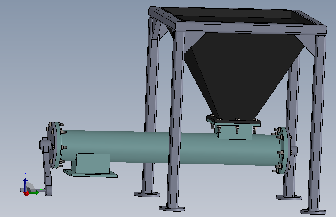Pick the rear-right round foot plate
Screen dimensions: 336x217
click(288, 198)
